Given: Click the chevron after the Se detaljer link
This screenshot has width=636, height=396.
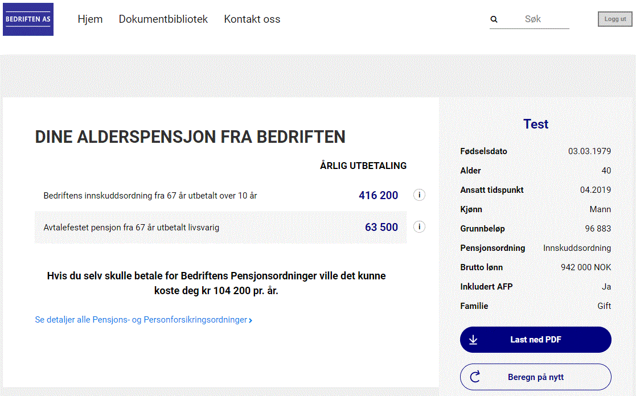Looking at the screenshot, I should pos(251,320).
